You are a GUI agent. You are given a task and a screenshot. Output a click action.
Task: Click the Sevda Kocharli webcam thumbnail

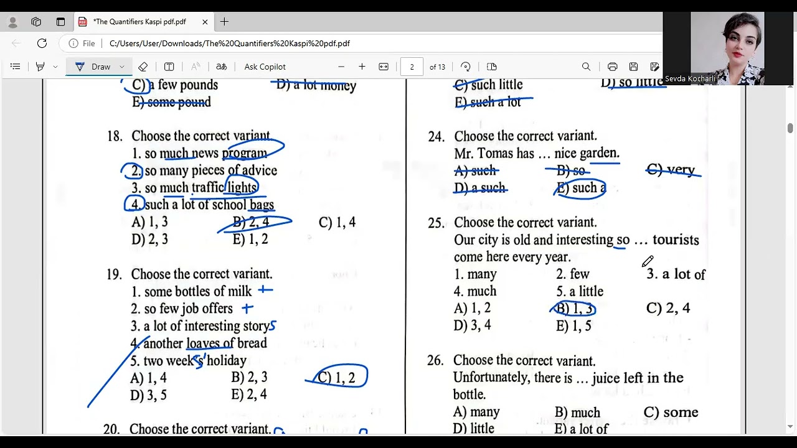(727, 49)
